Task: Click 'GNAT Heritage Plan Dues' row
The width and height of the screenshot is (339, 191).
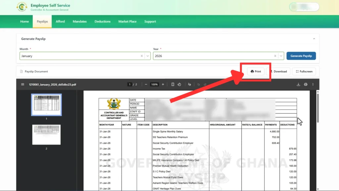Action: tap(167, 189)
